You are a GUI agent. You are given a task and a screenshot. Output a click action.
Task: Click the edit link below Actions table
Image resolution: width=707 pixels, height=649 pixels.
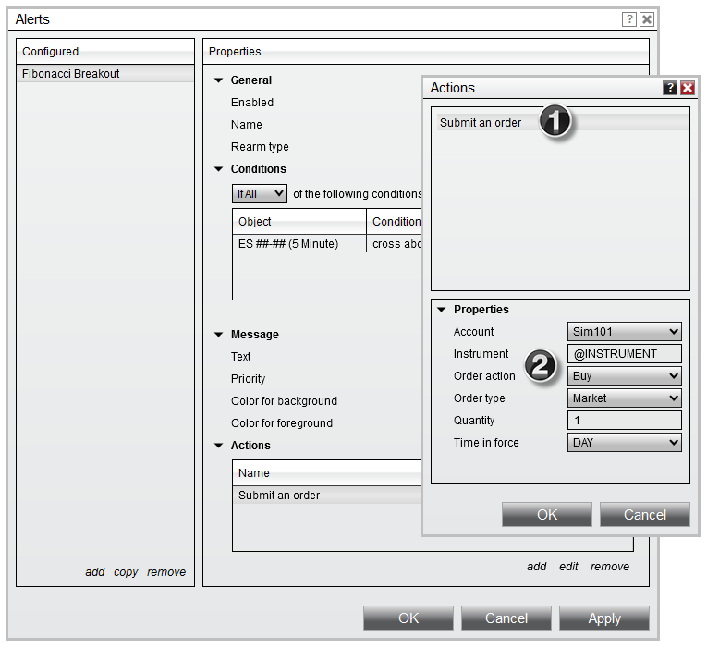pyautogui.click(x=568, y=567)
